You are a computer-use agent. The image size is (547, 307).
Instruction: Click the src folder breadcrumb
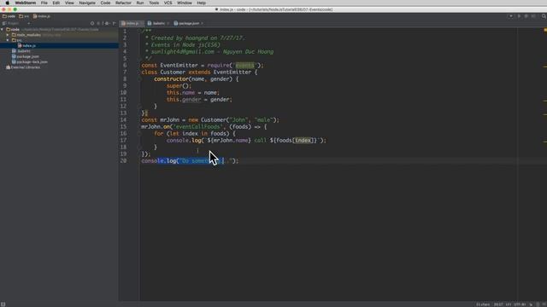pyautogui.click(x=24, y=16)
